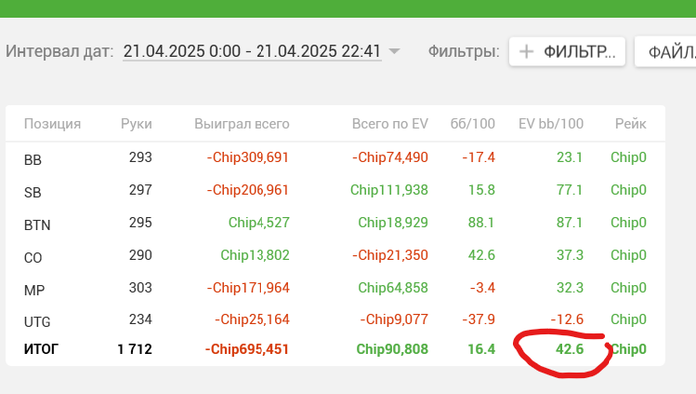Click the plus icon in the ФИЛЬТР button

pyautogui.click(x=526, y=52)
